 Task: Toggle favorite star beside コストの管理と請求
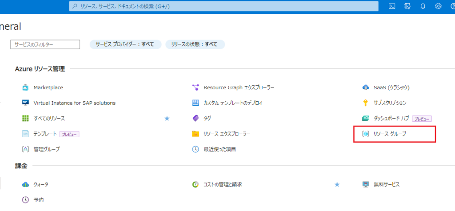(337, 184)
